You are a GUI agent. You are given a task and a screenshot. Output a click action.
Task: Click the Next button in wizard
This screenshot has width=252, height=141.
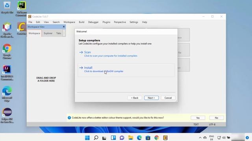click(151, 98)
